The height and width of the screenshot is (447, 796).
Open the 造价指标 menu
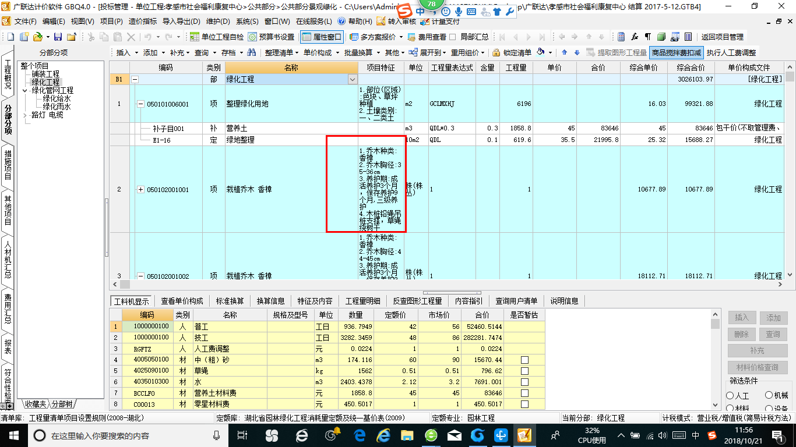click(142, 22)
